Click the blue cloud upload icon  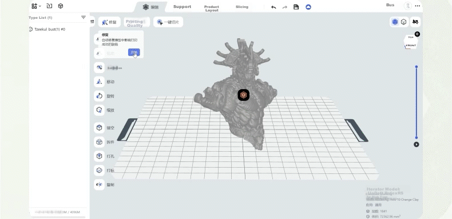point(308,7)
